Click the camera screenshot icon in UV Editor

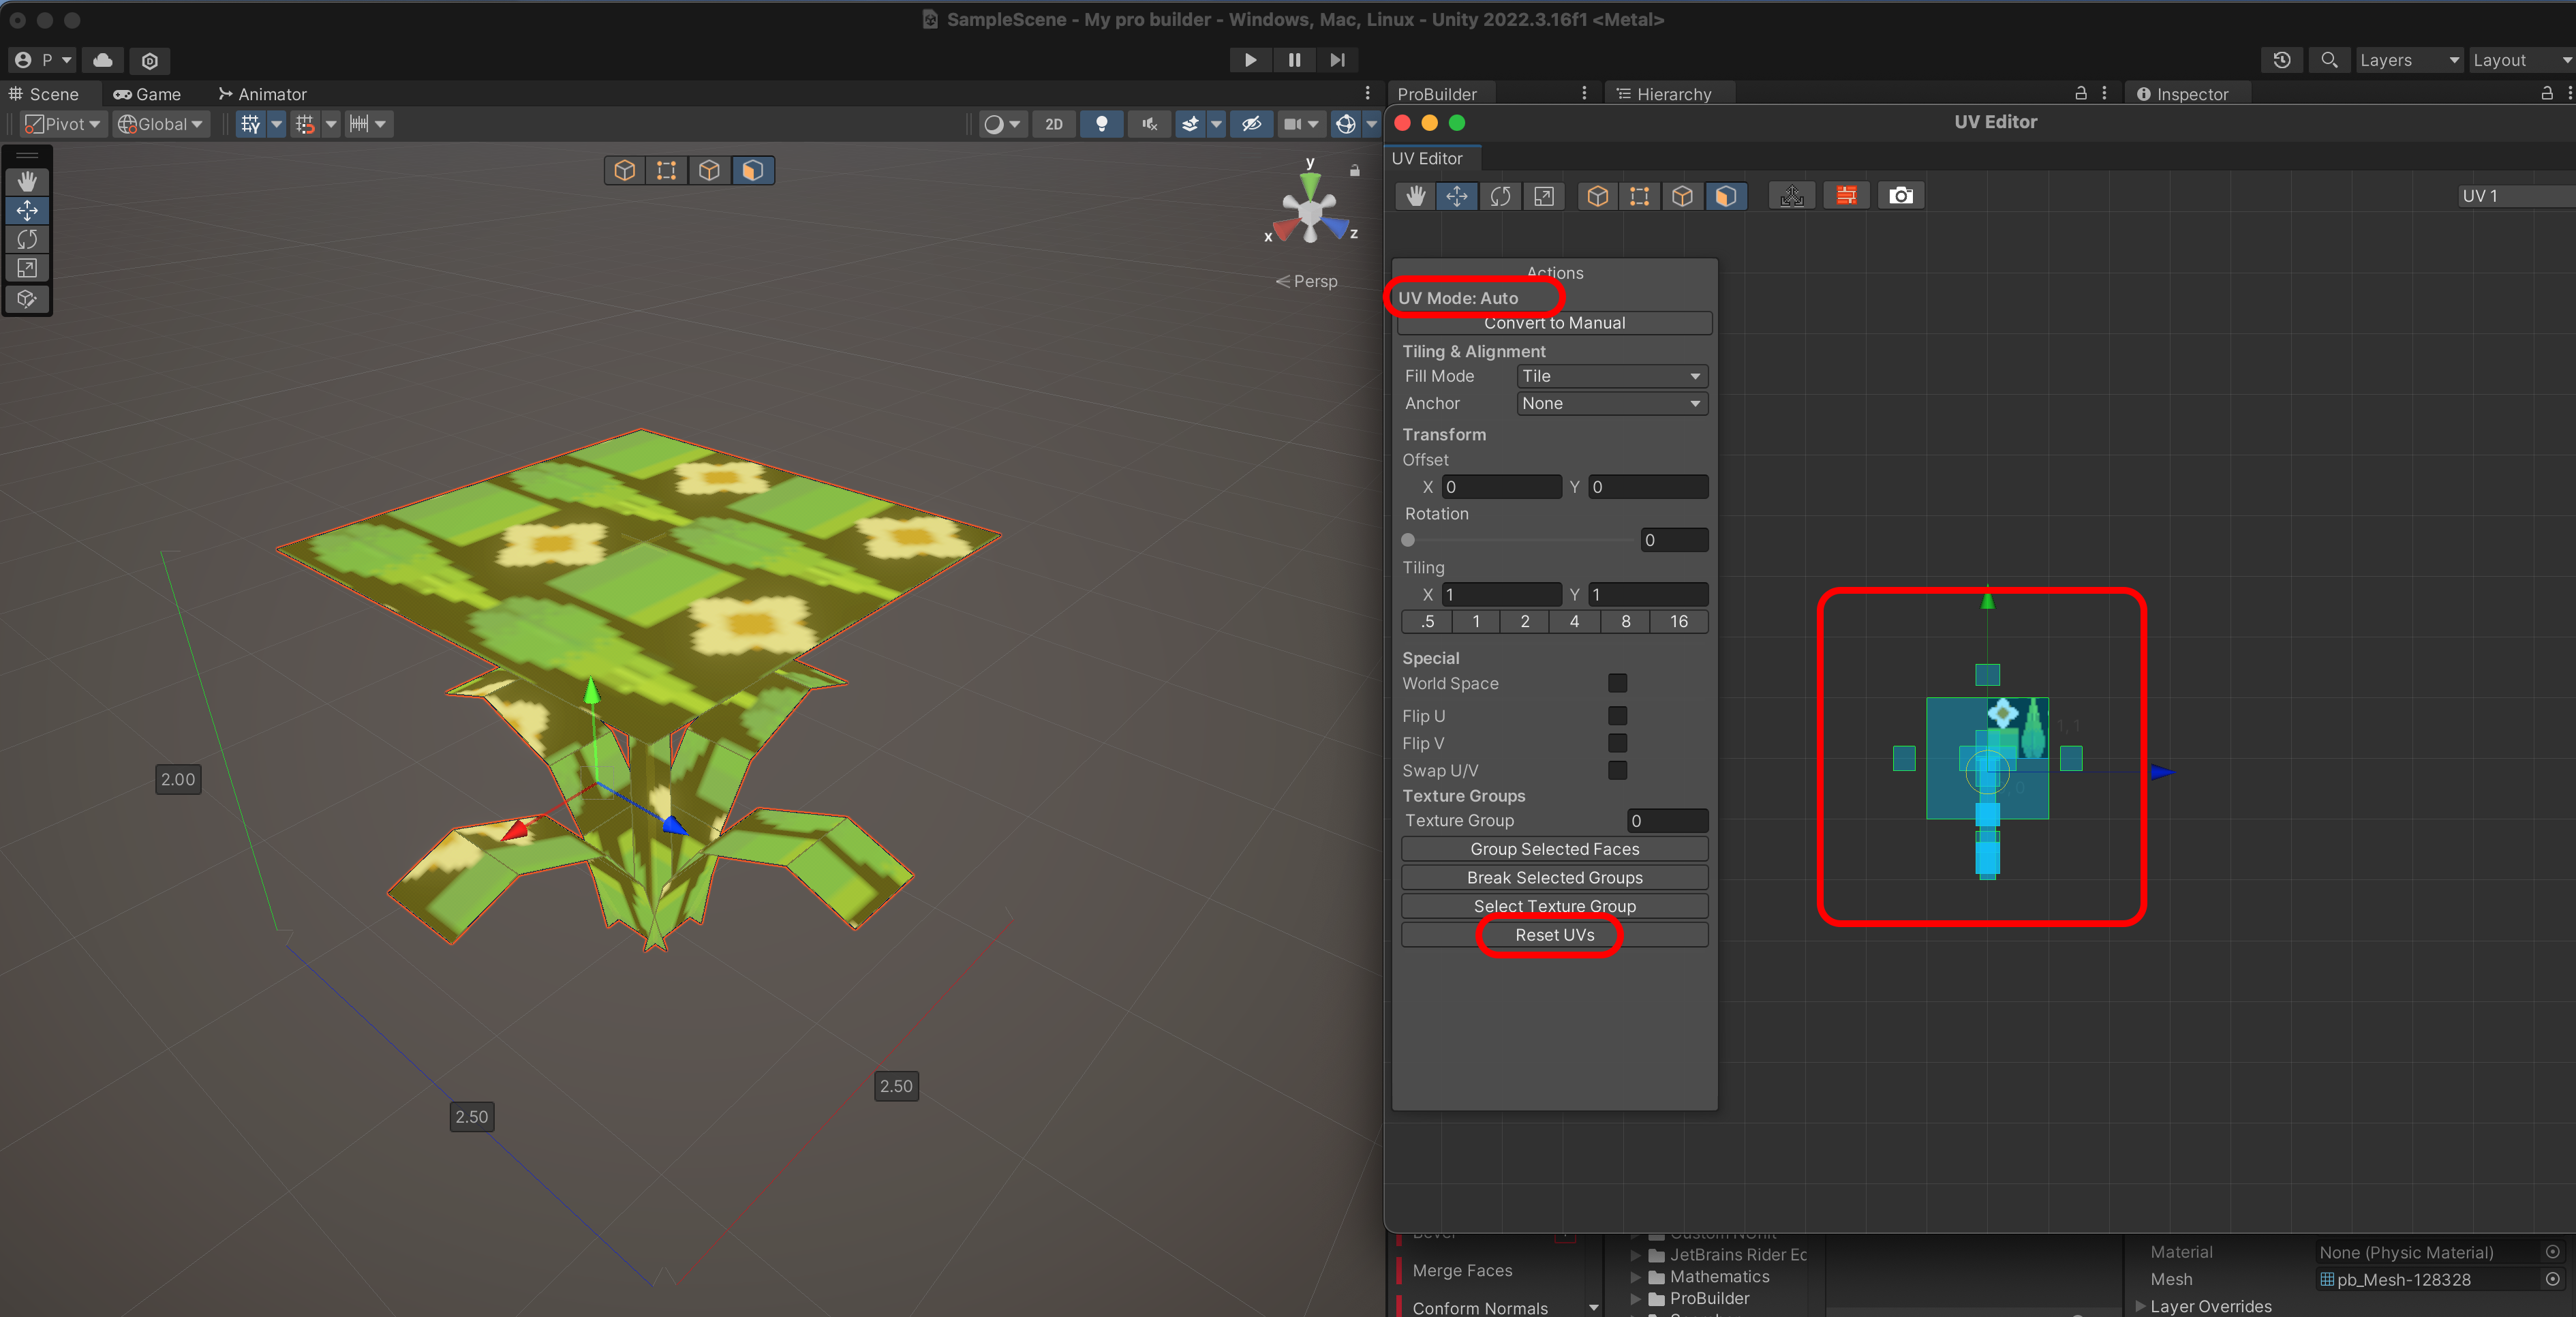click(1900, 196)
